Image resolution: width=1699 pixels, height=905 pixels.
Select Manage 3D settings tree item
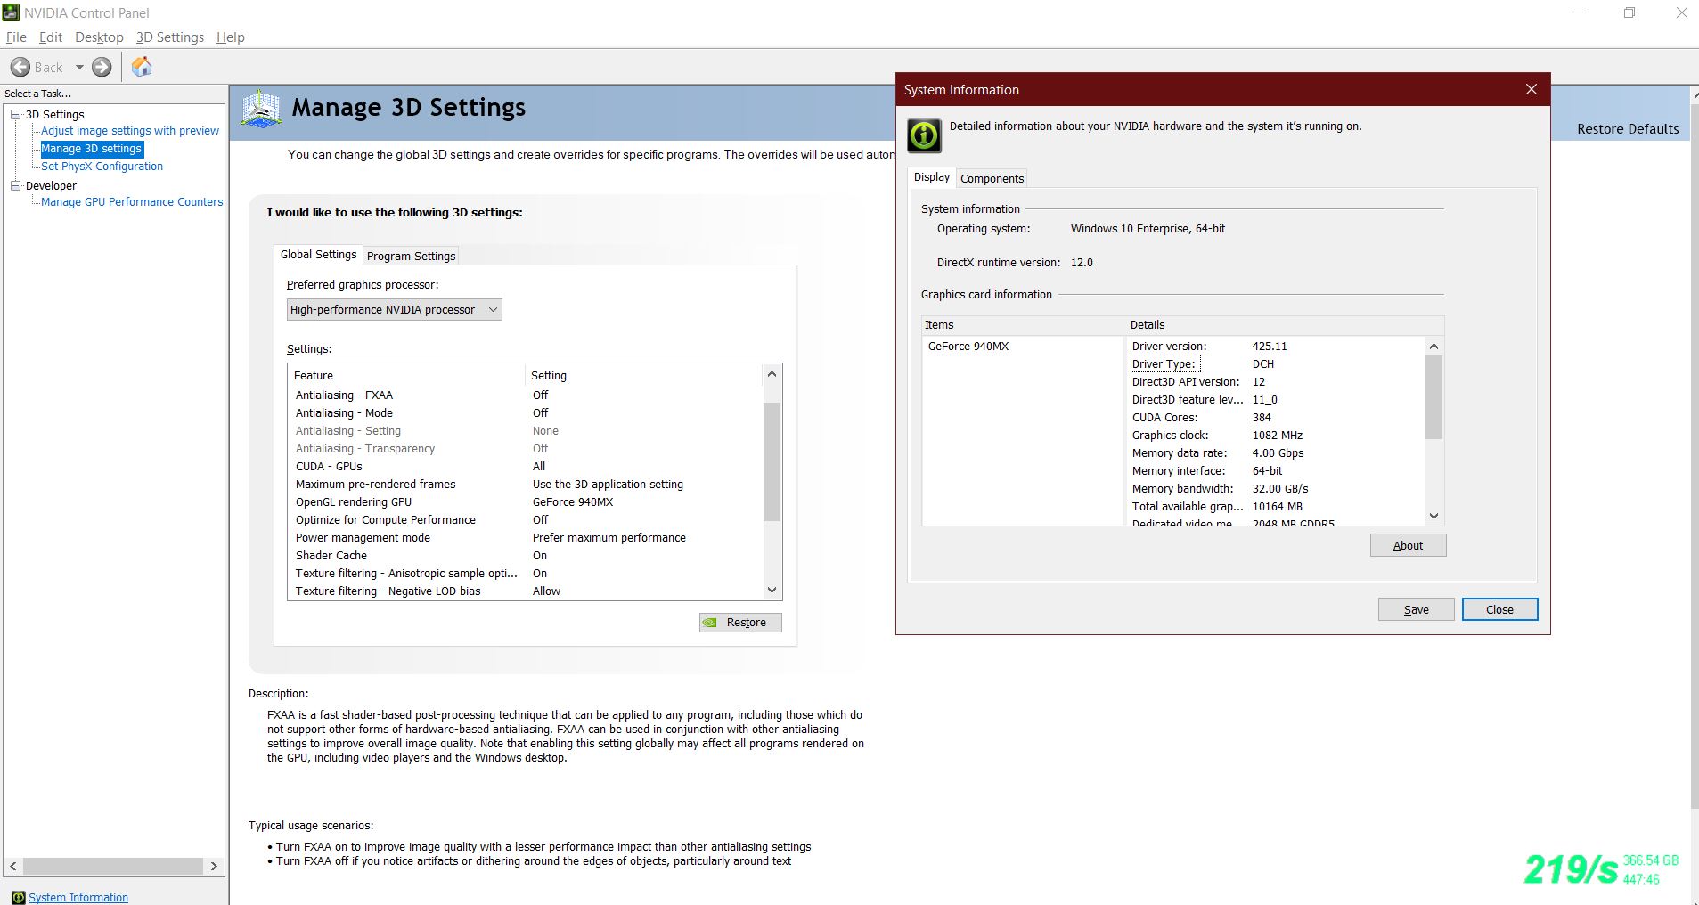92,149
